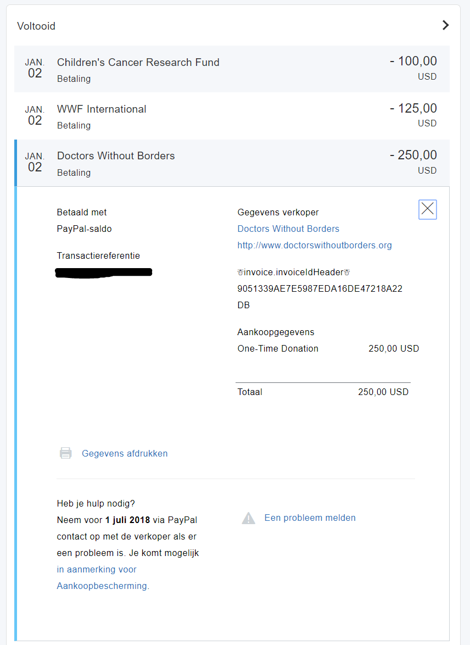Click the redacted transaction reference
This screenshot has height=645, width=470.
click(104, 273)
